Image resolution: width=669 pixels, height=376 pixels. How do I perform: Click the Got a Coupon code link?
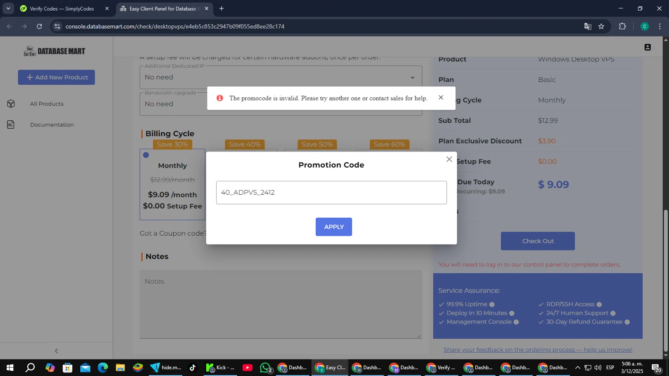pos(173,233)
